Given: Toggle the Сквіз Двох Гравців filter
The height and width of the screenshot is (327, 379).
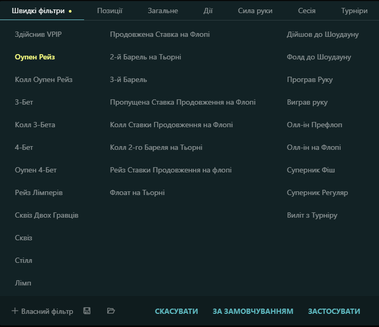Looking at the screenshot, I should [x=46, y=215].
